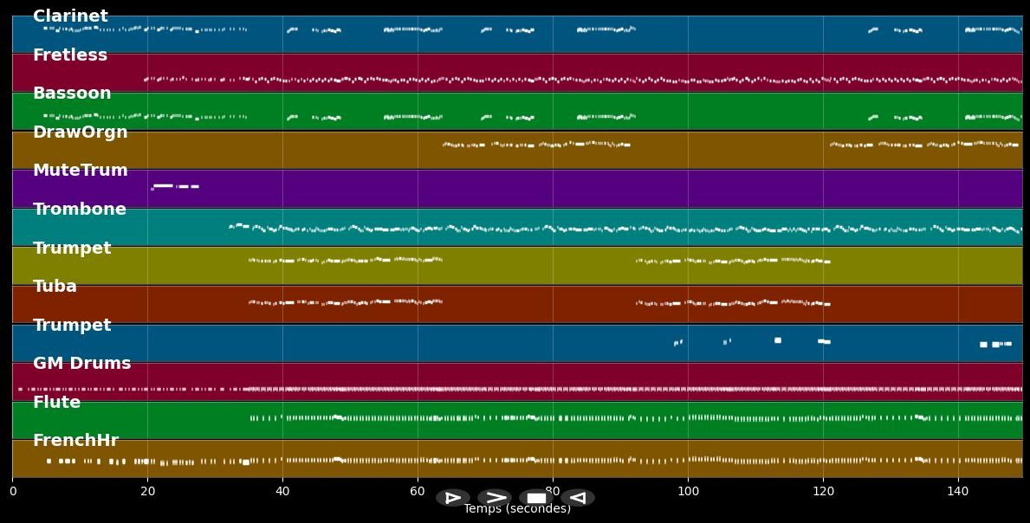Click the Temps (secondes) axis label

click(517, 508)
